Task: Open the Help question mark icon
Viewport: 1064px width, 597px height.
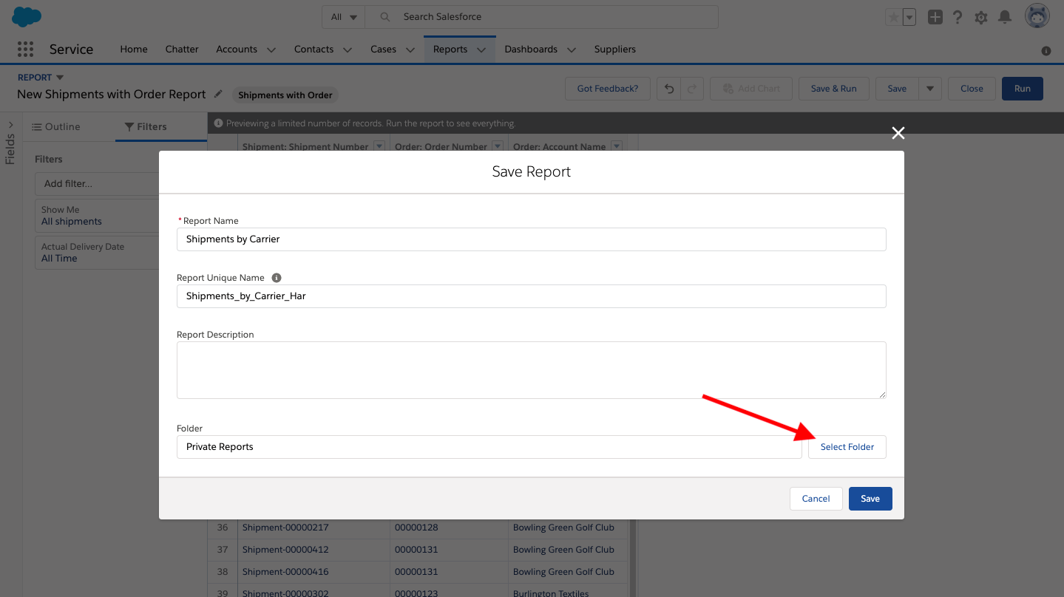Action: [x=958, y=17]
